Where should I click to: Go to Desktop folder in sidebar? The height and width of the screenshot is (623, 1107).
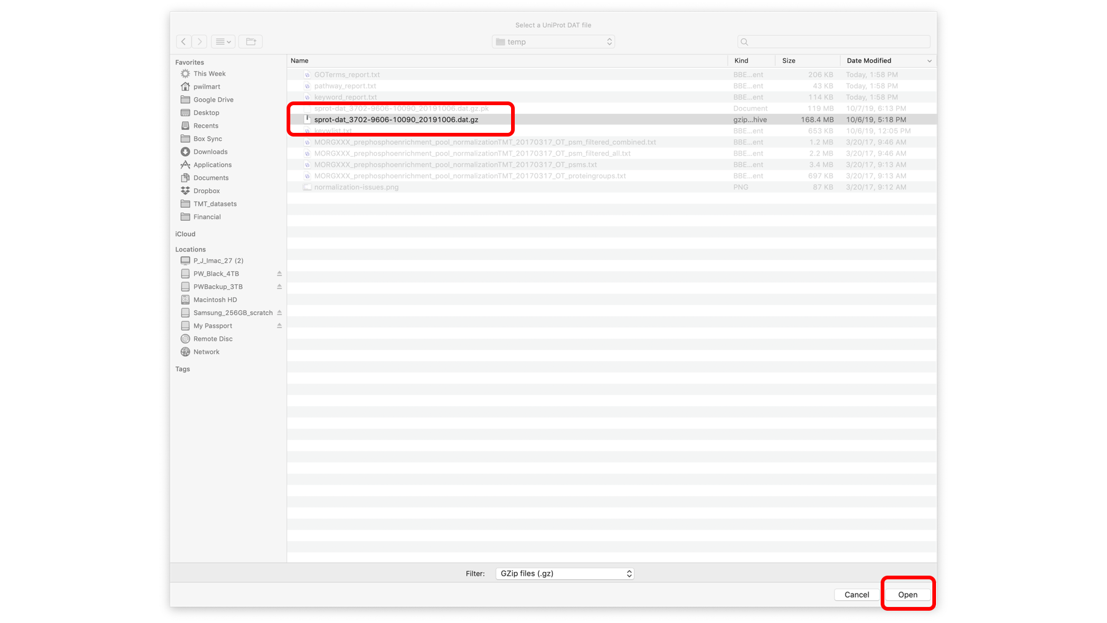(206, 113)
